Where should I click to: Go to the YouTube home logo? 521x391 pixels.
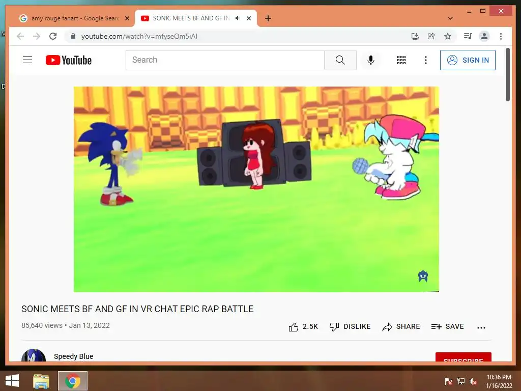[x=69, y=60]
